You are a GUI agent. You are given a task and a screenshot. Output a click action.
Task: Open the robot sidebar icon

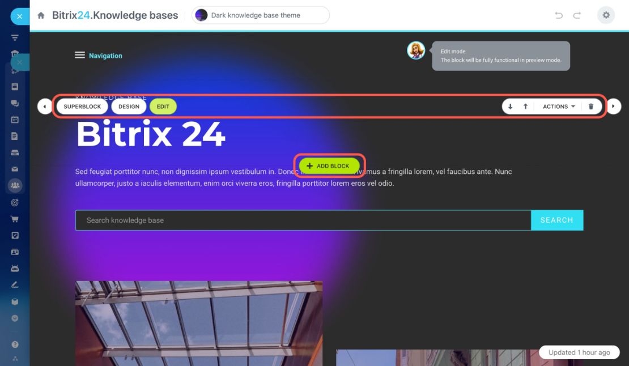15,269
